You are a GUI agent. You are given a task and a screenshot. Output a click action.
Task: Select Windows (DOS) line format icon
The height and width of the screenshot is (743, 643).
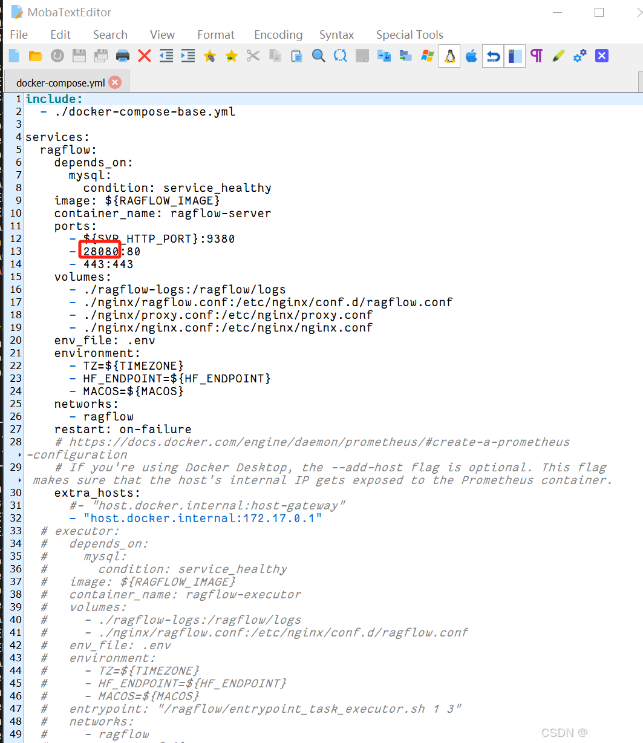[x=428, y=56]
